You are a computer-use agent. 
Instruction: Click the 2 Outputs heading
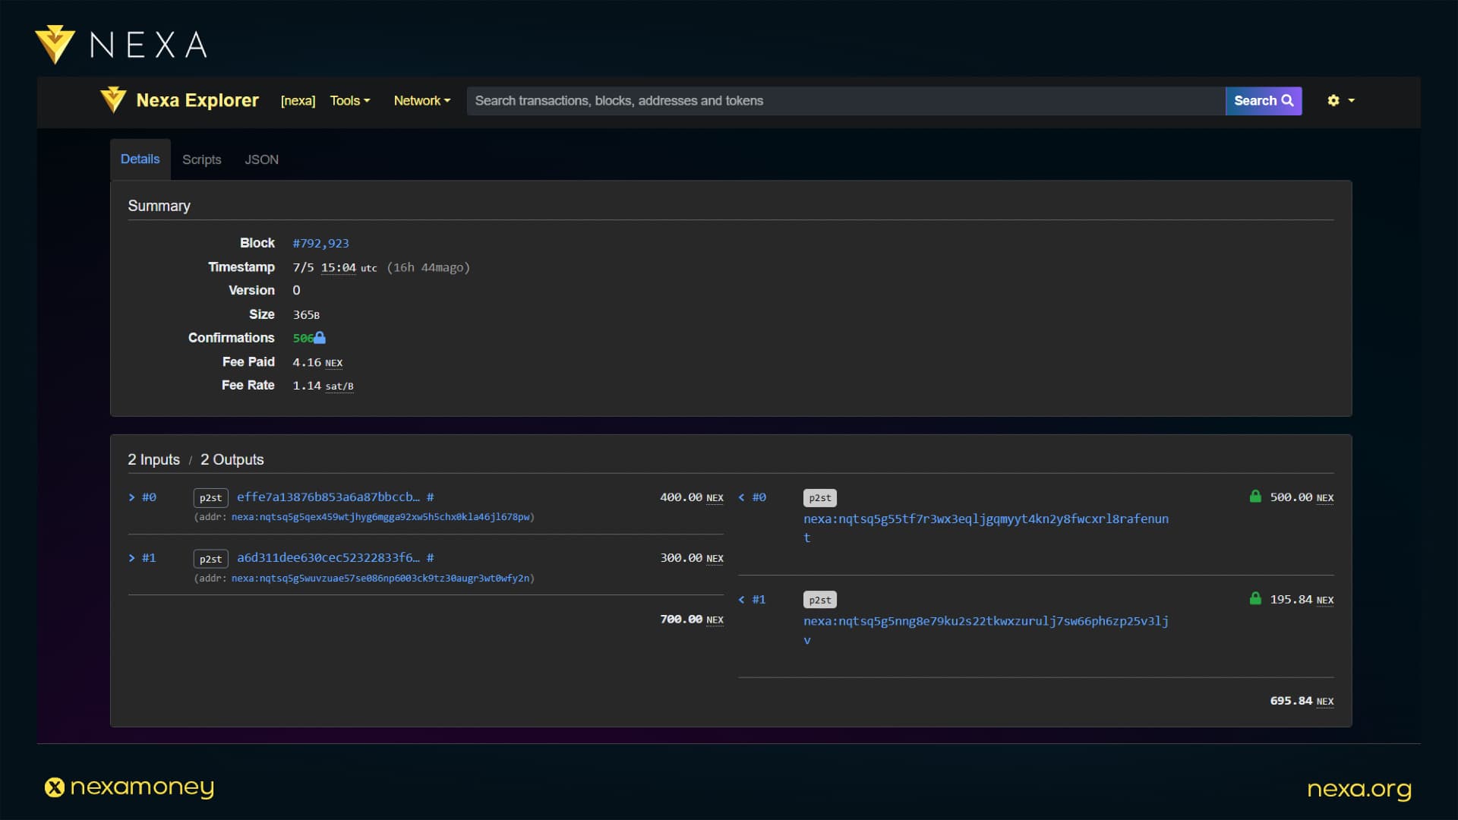232,460
